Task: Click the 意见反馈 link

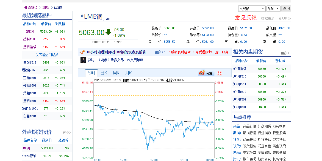Action: click(x=246, y=18)
